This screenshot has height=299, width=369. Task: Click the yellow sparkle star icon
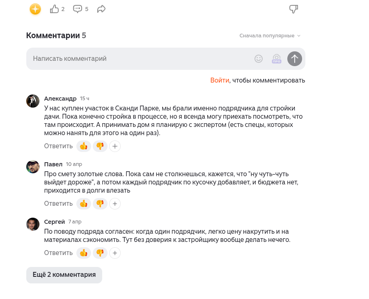[x=35, y=9]
